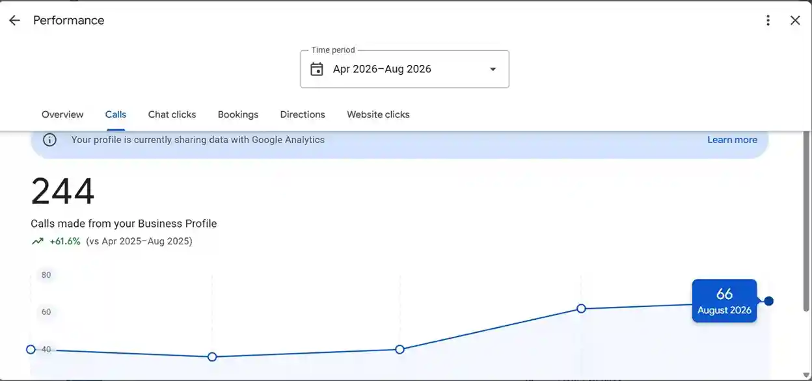Switch to the Directions tab

[x=303, y=114]
